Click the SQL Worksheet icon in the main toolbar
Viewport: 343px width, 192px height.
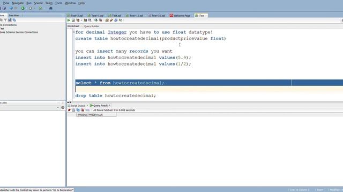41,9
